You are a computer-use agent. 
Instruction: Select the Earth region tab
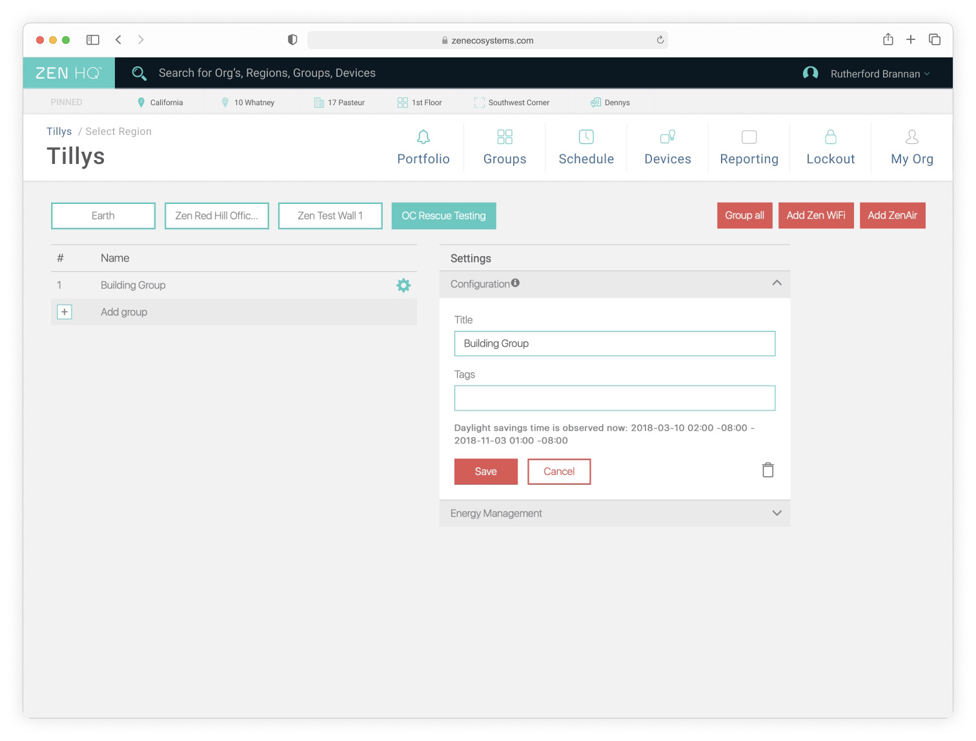(x=103, y=216)
